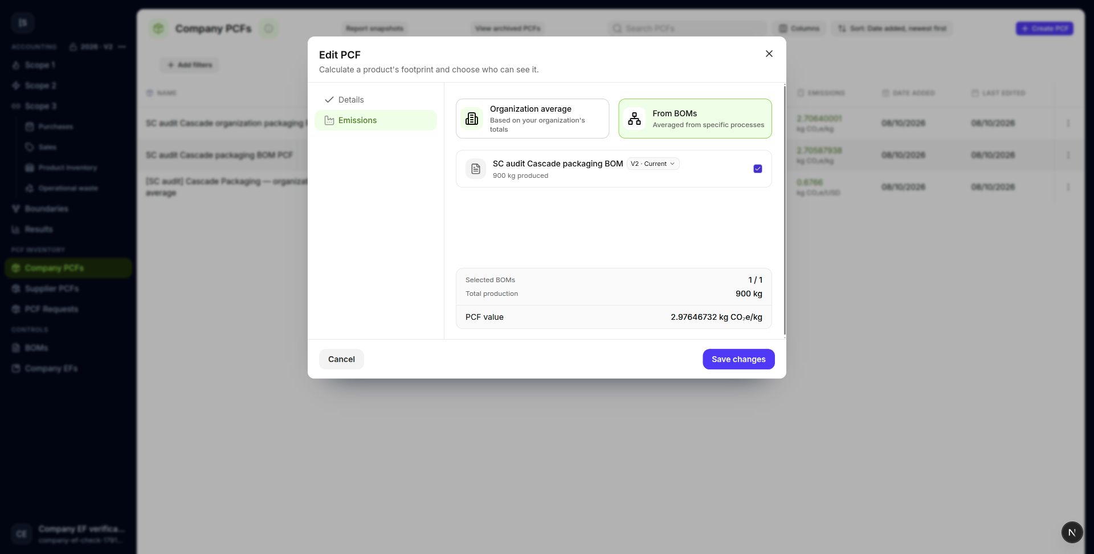Viewport: 1094px width, 554px height.
Task: Click the BOM document icon
Action: [x=476, y=169]
